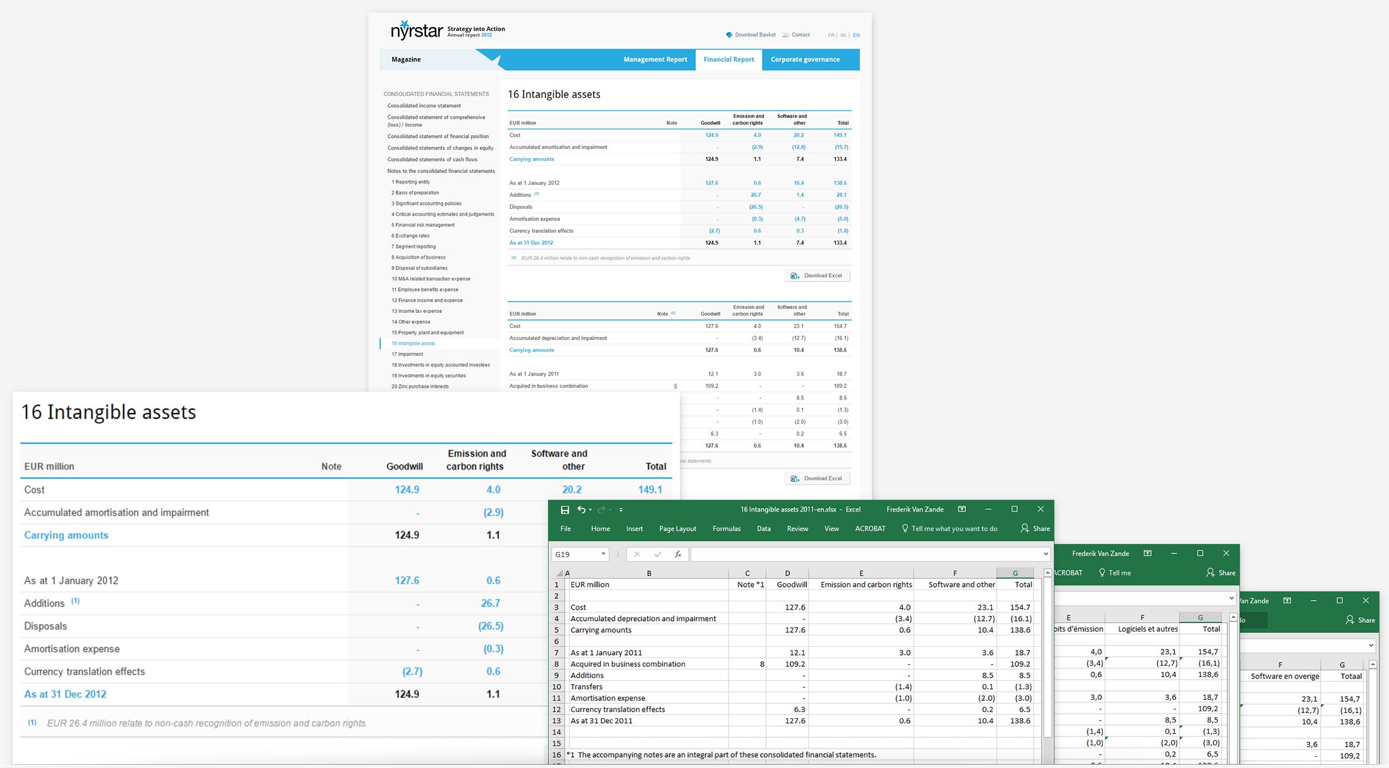Open the Review ribbon tab
The image size is (1389, 768).
point(797,528)
